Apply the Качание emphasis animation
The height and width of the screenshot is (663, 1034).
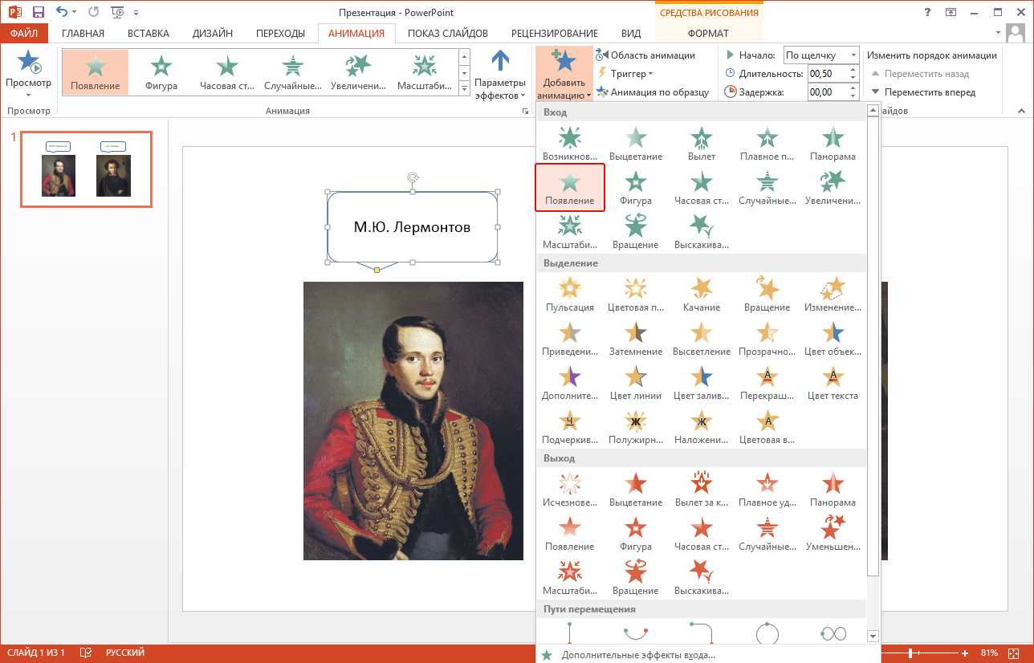click(x=701, y=294)
